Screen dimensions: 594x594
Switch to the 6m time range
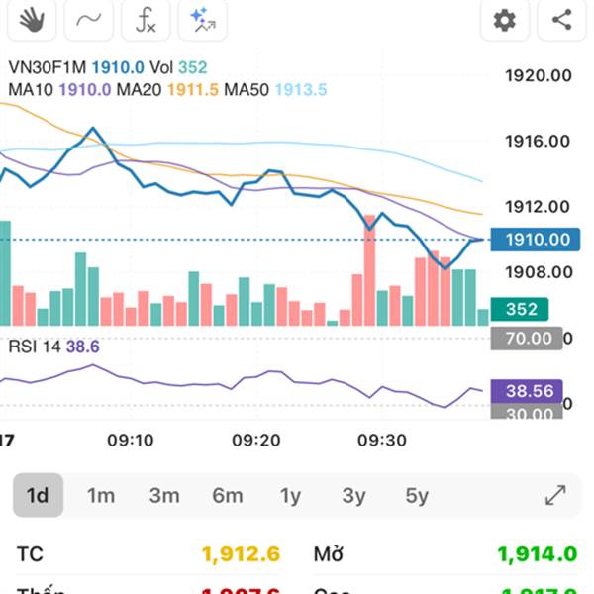(228, 495)
